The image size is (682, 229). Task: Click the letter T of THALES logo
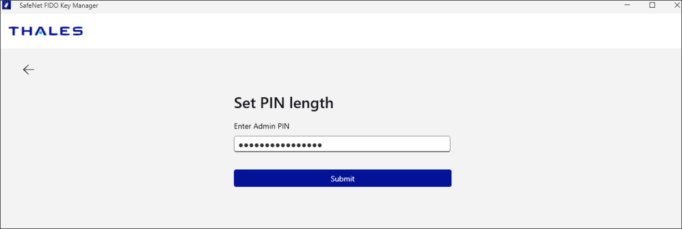click(x=14, y=31)
